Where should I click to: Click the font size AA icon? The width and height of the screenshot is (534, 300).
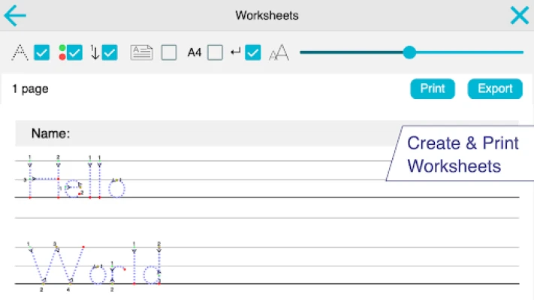coord(279,52)
